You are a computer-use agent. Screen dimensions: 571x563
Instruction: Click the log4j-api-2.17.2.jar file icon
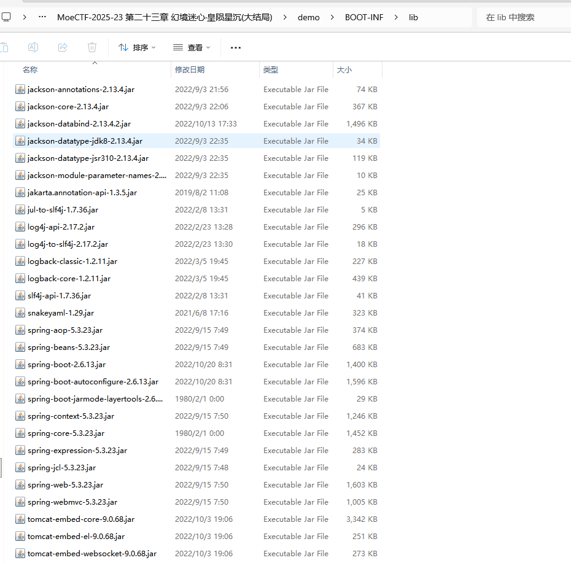click(x=20, y=227)
